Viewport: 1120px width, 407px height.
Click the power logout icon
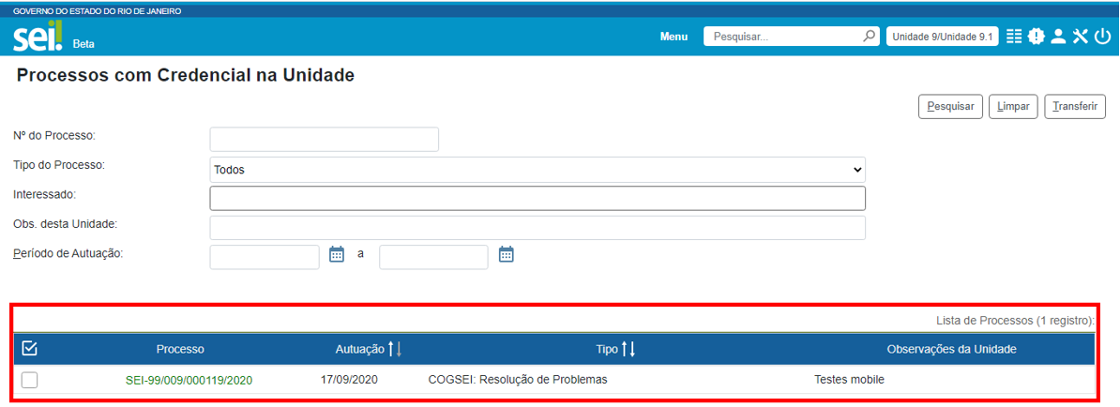(1101, 37)
